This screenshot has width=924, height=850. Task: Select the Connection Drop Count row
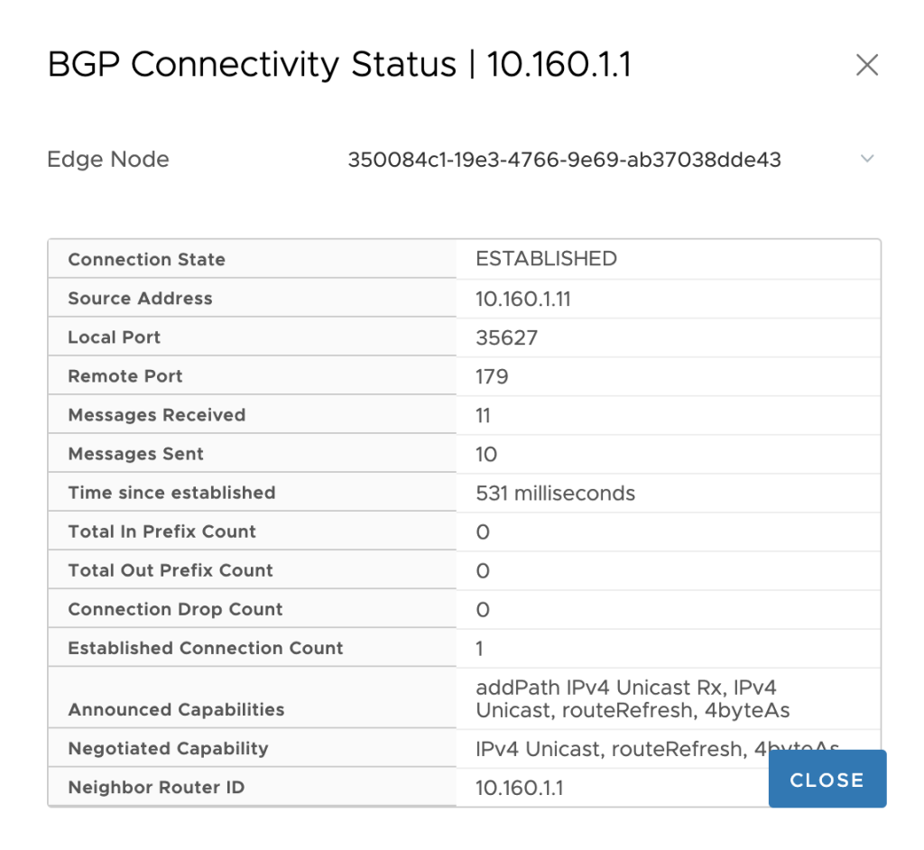point(465,609)
